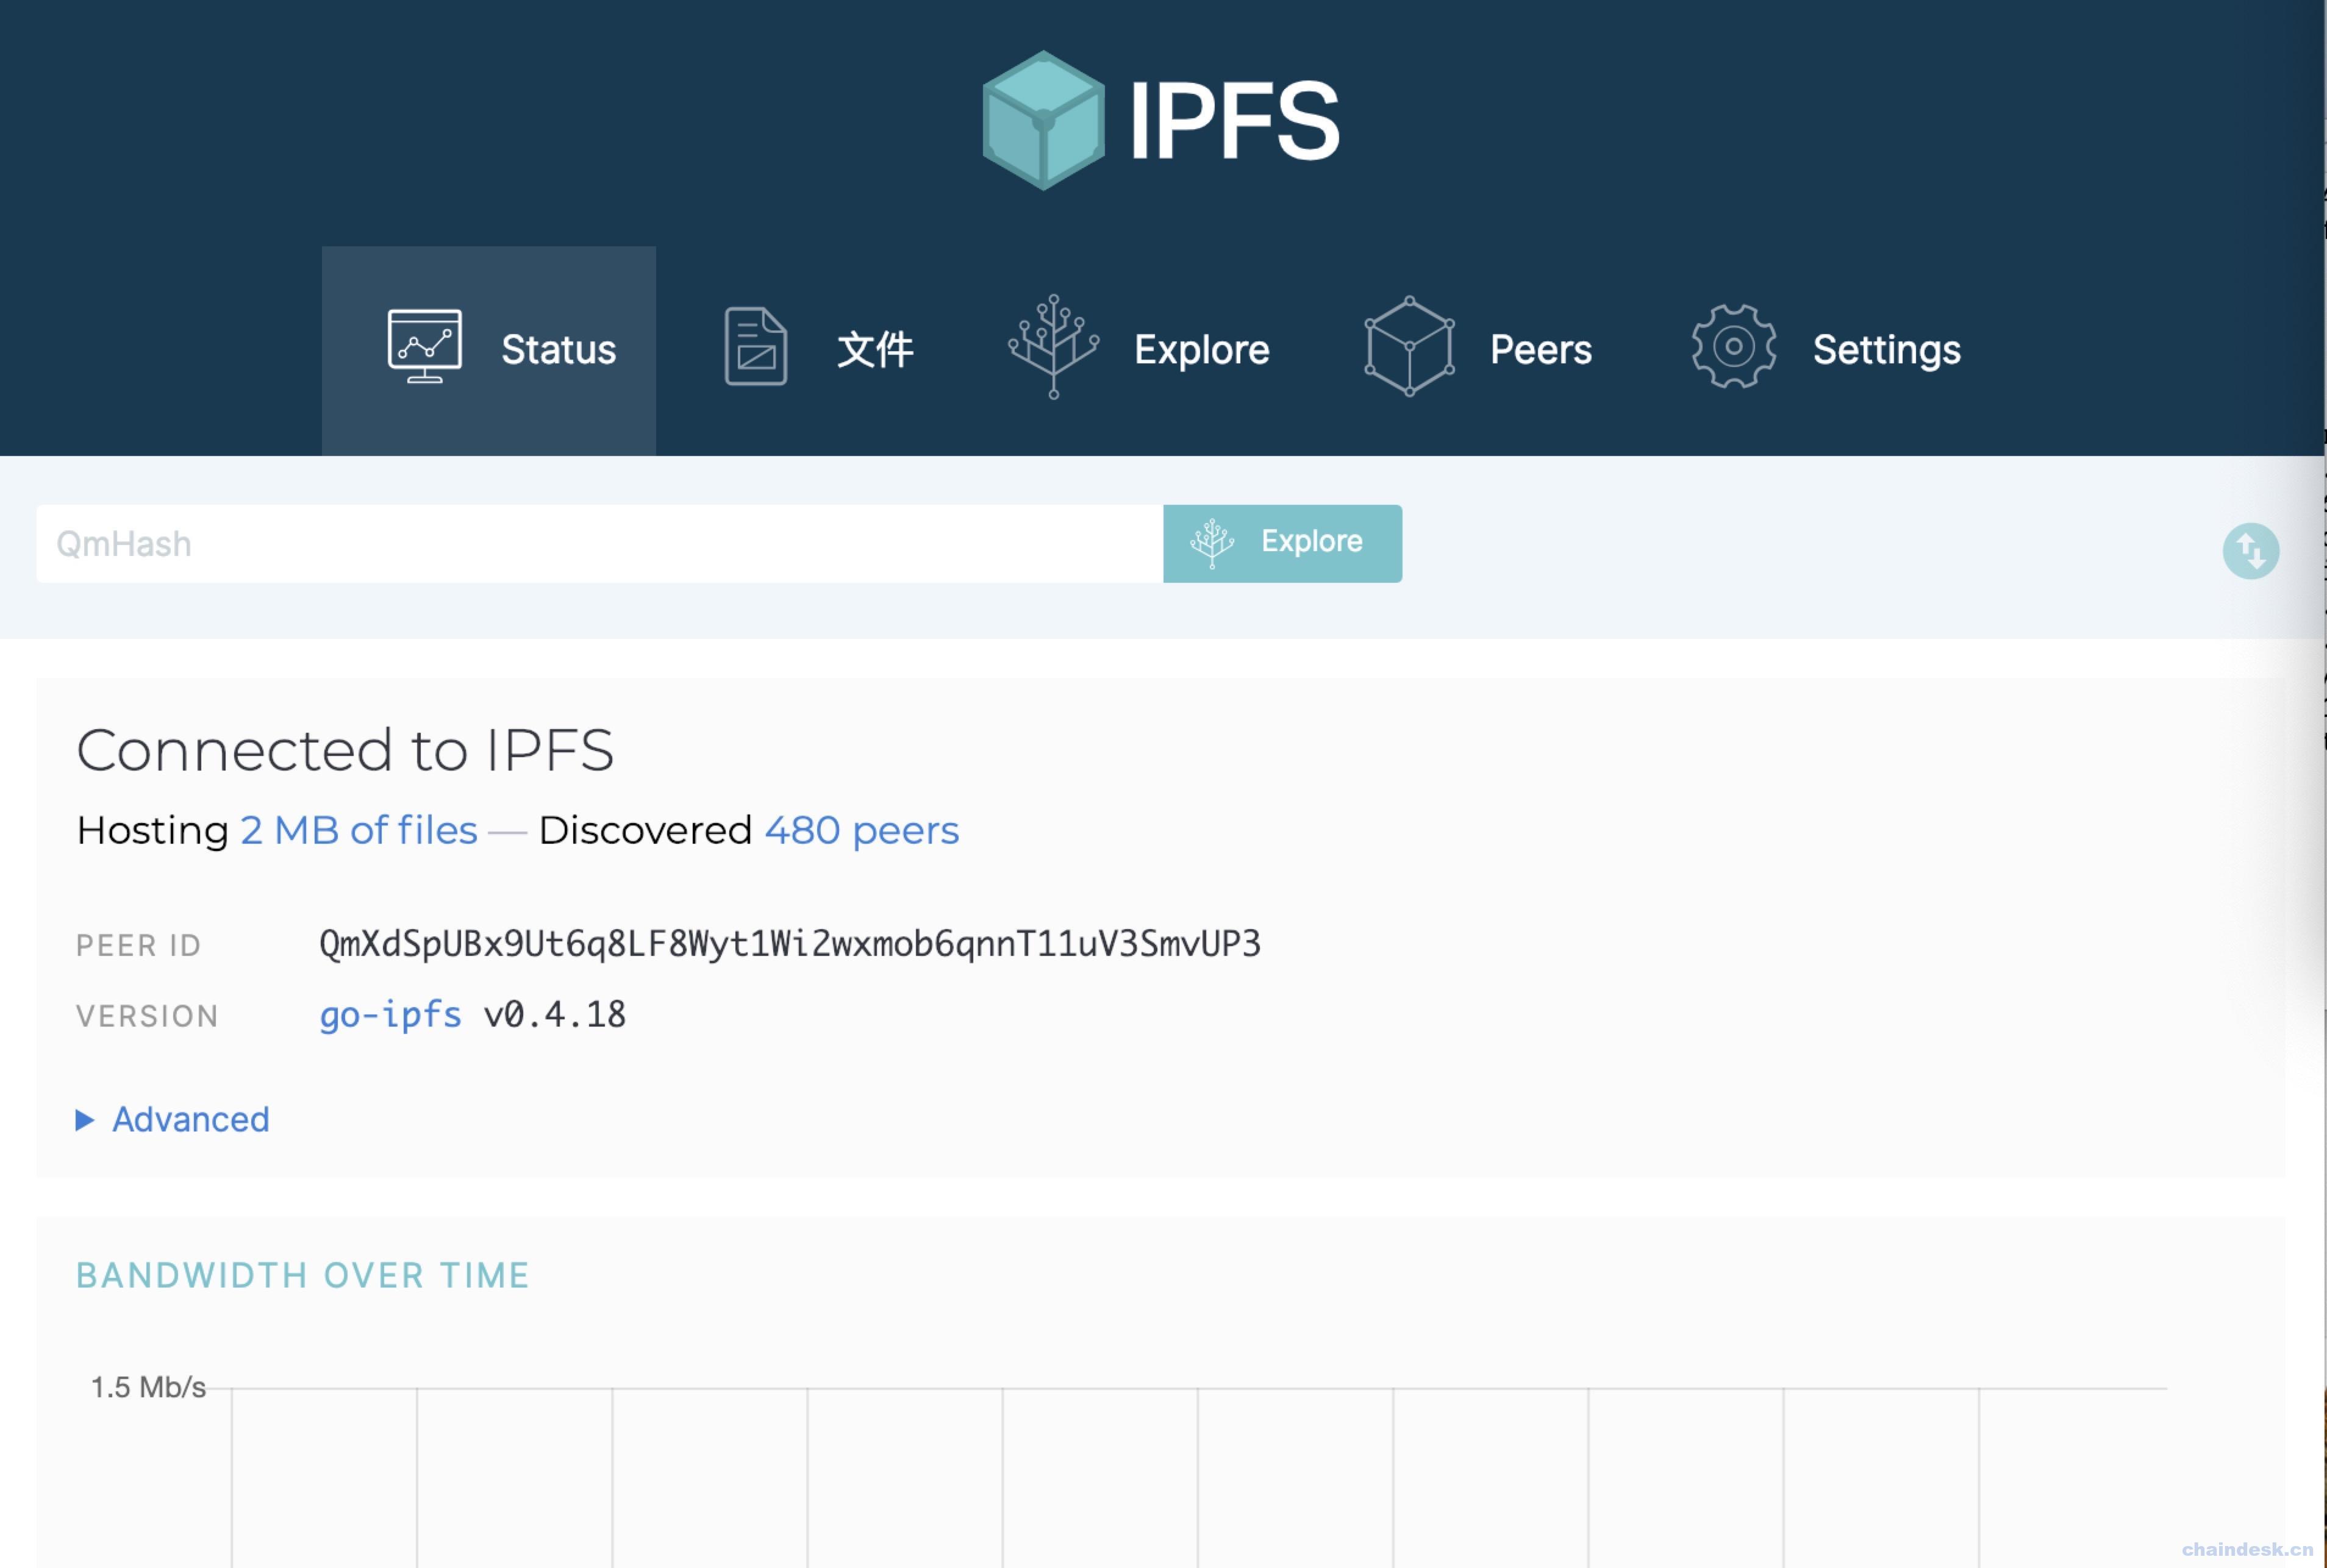Click the Bandwidth Over Time heading

click(303, 1275)
